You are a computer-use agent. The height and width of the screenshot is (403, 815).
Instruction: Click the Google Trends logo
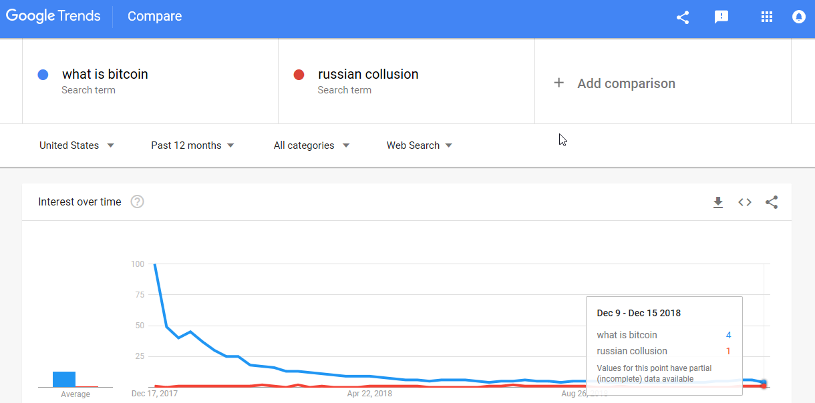53,17
